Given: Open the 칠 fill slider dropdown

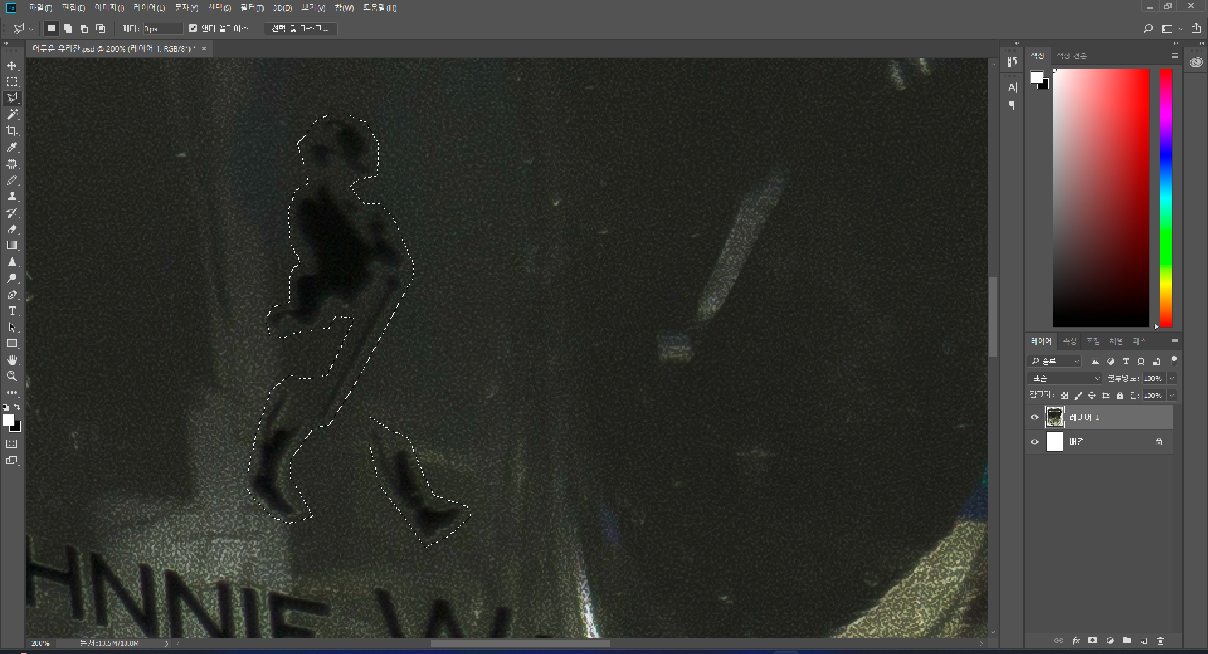Looking at the screenshot, I should click(1172, 396).
